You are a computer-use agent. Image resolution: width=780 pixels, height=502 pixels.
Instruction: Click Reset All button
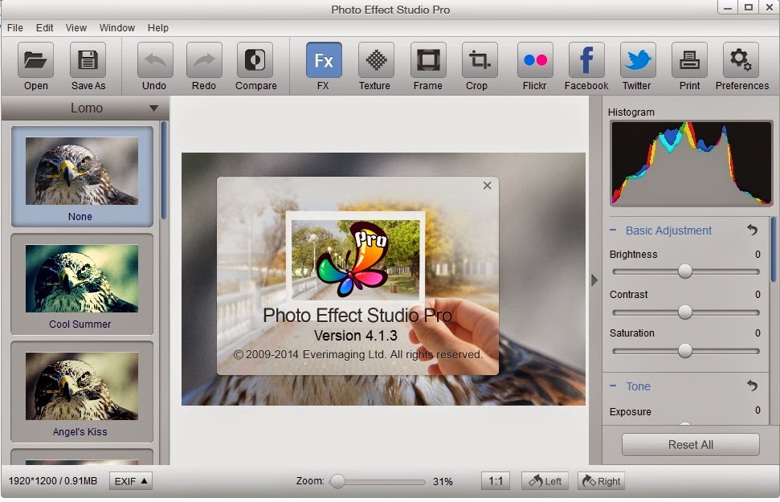pyautogui.click(x=691, y=444)
